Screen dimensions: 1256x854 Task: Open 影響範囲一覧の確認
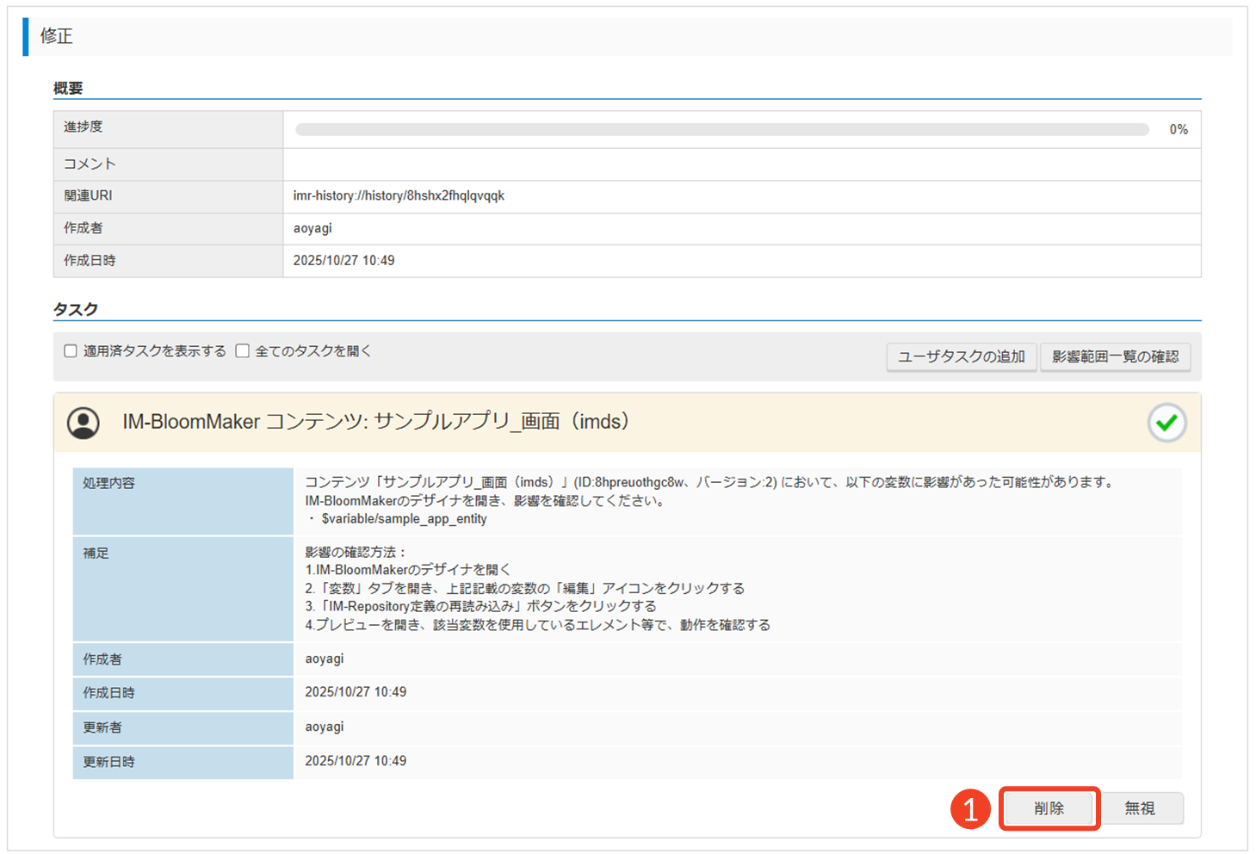(x=1115, y=356)
